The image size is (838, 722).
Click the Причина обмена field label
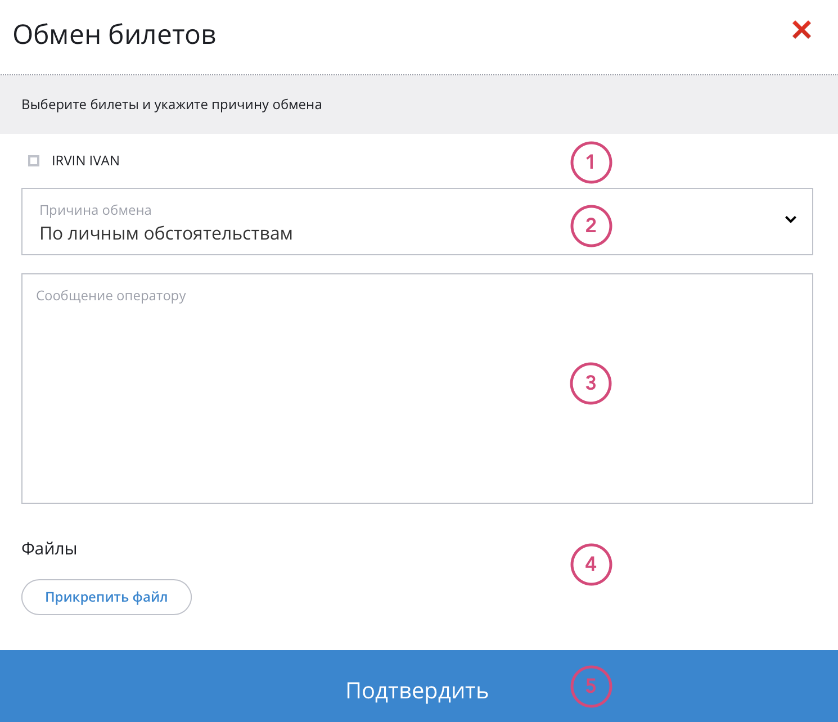click(x=95, y=210)
